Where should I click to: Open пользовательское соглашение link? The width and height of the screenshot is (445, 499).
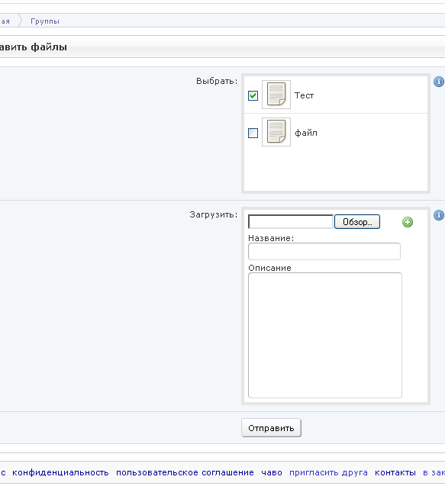[x=185, y=472]
